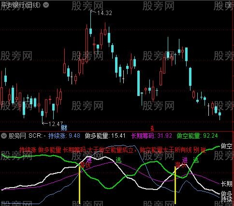Select the 长期筹码: 31.92 indicator value
Image resolution: width=234 pixels, height=206 pixels.
[152, 136]
